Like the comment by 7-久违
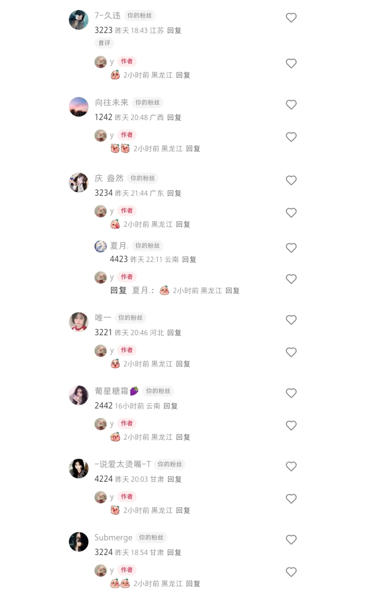The height and width of the screenshot is (597, 366). coord(291,17)
